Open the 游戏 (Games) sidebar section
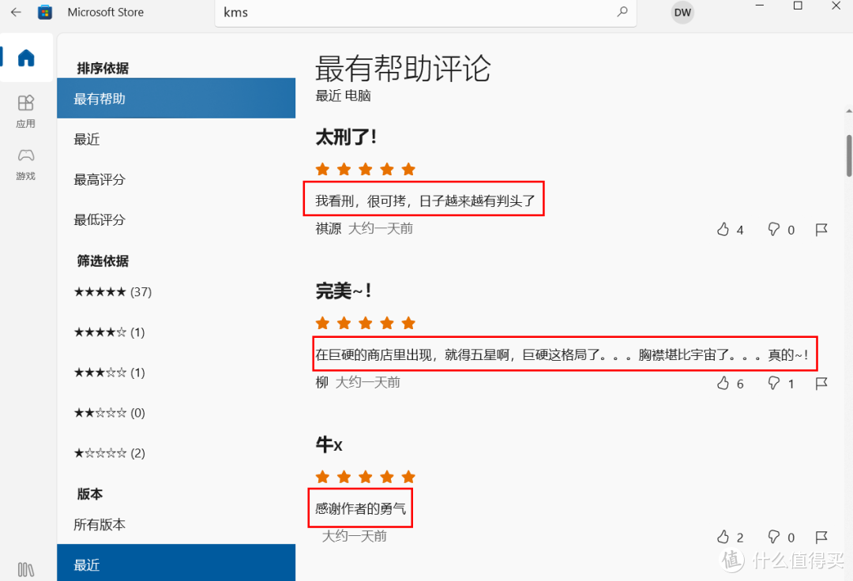The height and width of the screenshot is (581, 853). [25, 163]
